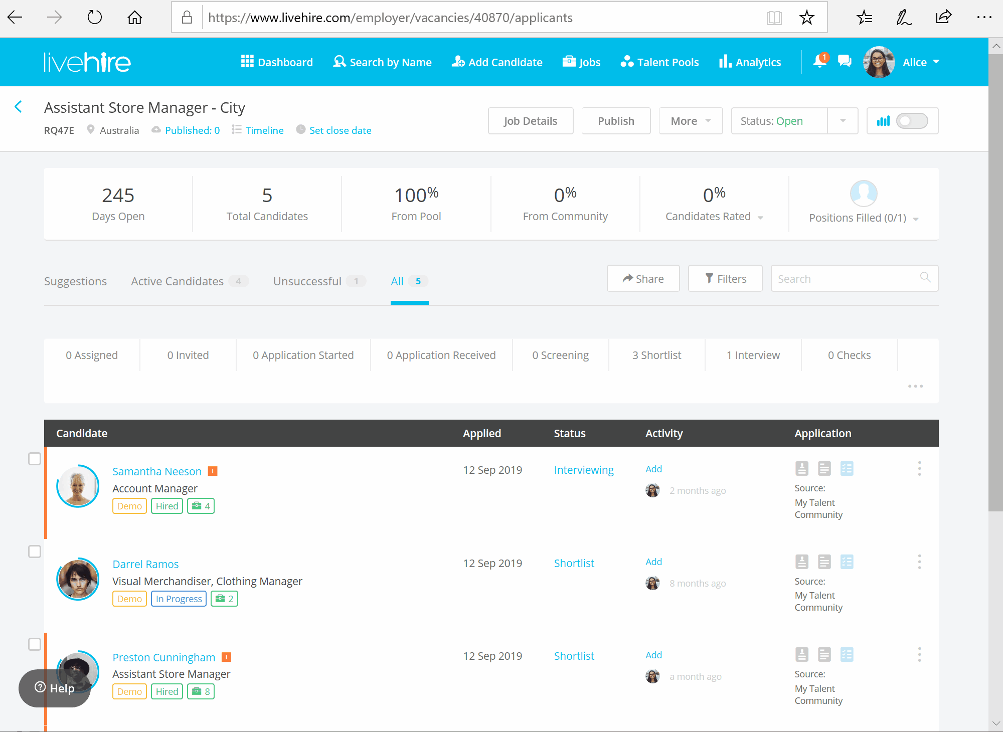Click the Add Candidate icon
This screenshot has width=1003, height=732.
(x=458, y=62)
